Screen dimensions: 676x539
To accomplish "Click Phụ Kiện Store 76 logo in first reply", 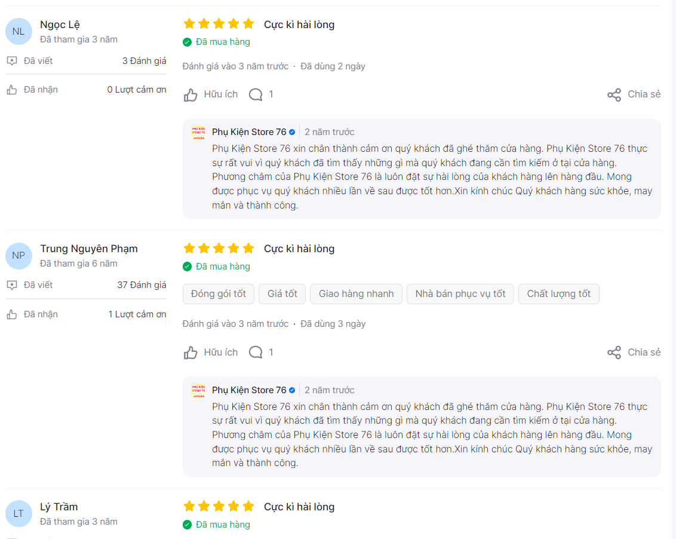I will pyautogui.click(x=198, y=133).
